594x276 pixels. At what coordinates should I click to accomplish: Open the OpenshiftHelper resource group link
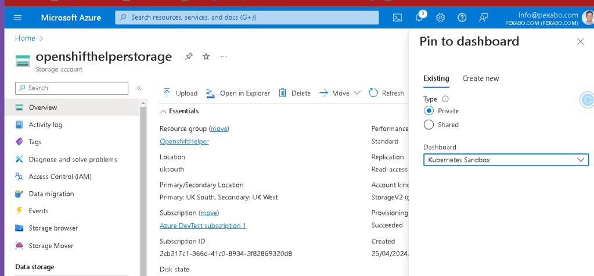184,141
